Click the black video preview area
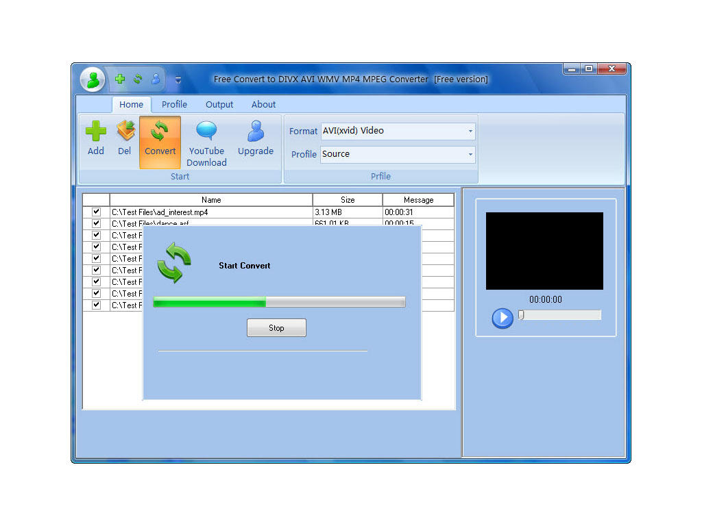 544,251
